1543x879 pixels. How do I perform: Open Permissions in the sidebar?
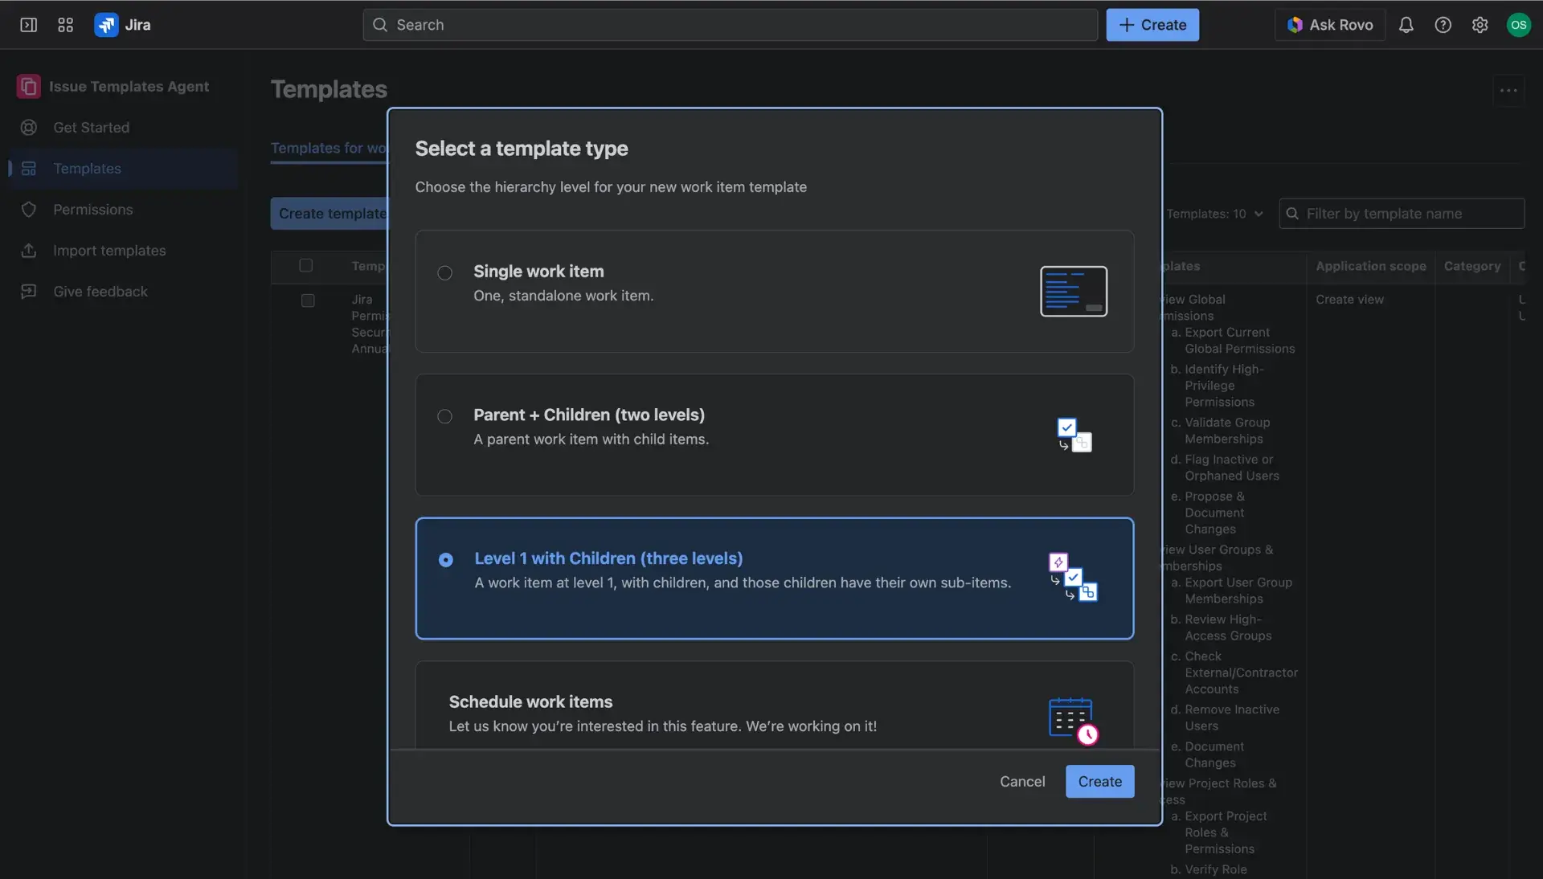point(93,210)
